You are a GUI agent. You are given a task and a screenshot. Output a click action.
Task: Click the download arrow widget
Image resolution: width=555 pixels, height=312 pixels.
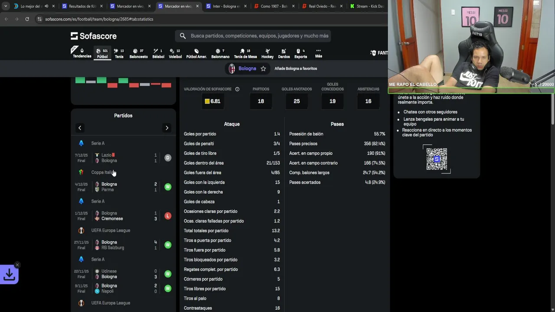[9, 275]
